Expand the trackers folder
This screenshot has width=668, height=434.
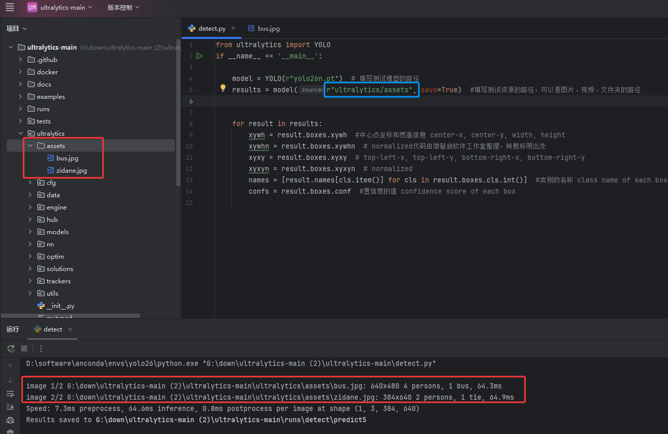30,281
